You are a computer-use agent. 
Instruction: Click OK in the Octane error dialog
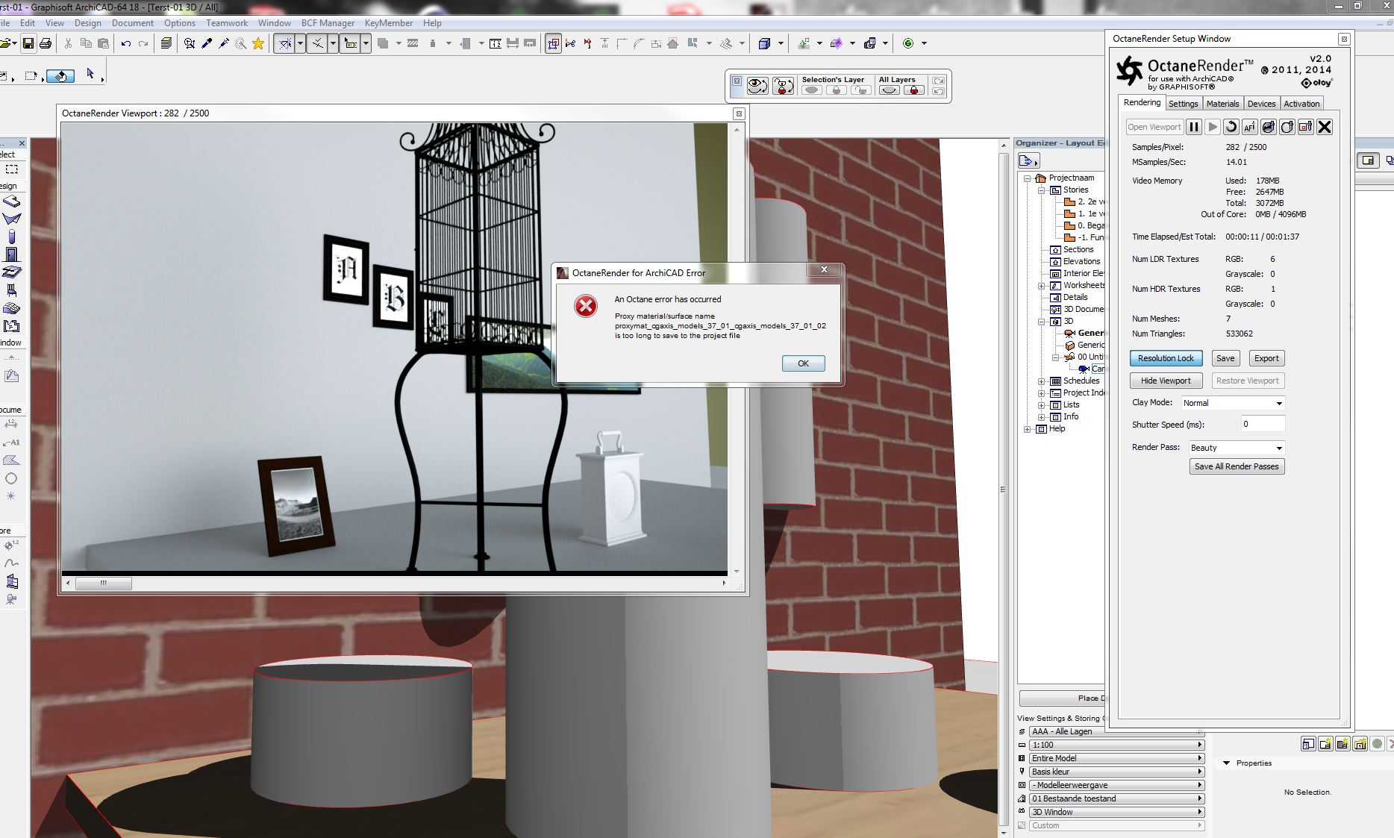803,363
